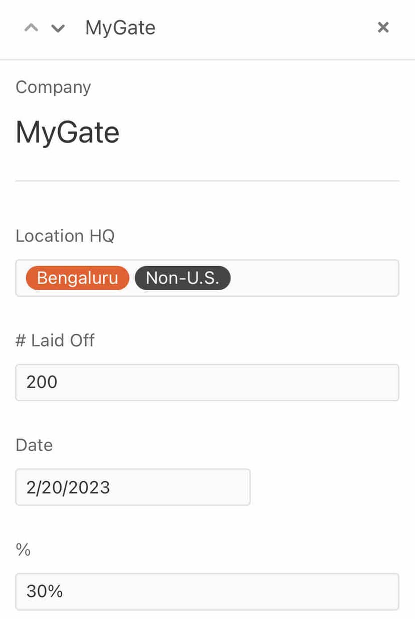Click the MyGate title in header bar

120,28
